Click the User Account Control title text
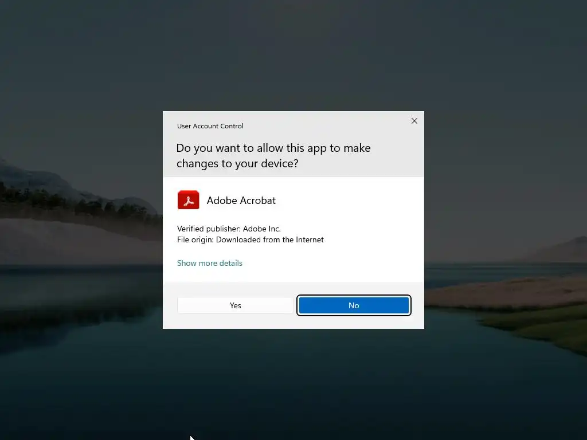This screenshot has height=440, width=587. point(210,126)
